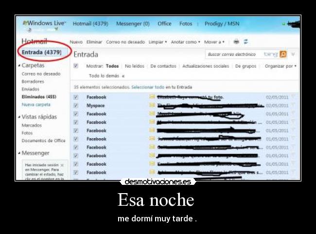The height and width of the screenshot is (234, 316).
Task: Flag the Myspace message dated 02/05/2011
Action: click(x=293, y=105)
